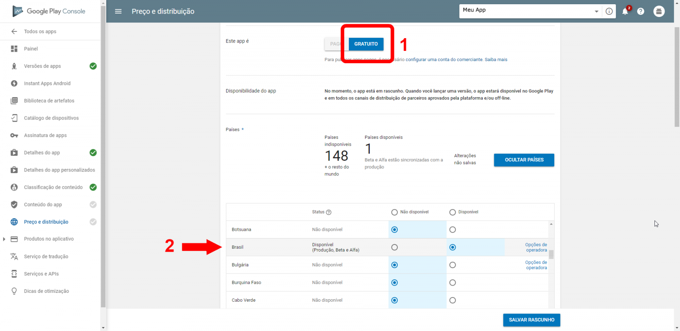Click the page vertical scrollbar thumb
The image size is (680, 331).
677,76
